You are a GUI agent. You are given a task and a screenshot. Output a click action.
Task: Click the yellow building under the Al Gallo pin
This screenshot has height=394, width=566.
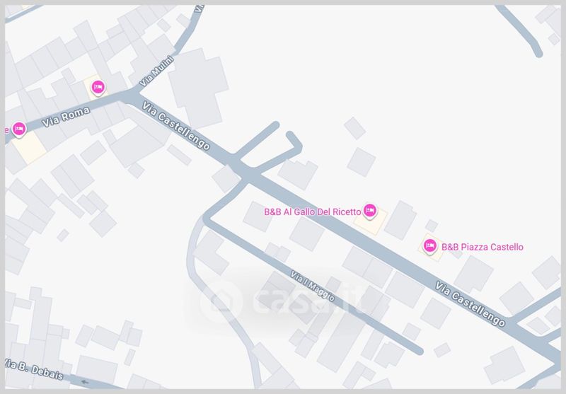click(x=370, y=221)
